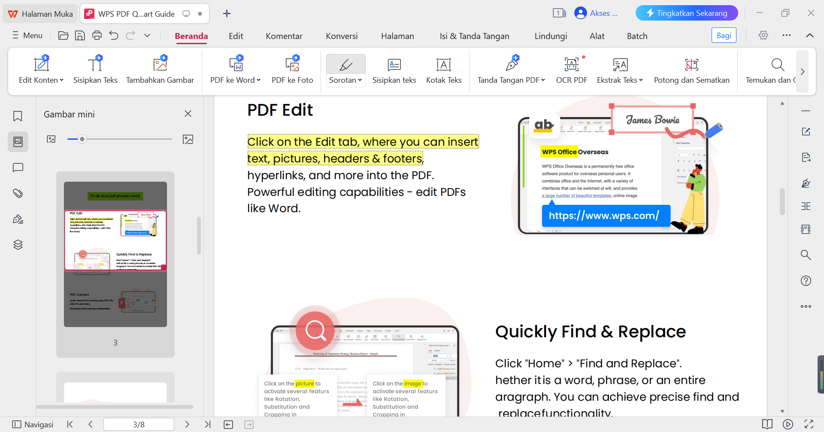
Task: Close the Gambar mini panel
Action: (x=188, y=114)
